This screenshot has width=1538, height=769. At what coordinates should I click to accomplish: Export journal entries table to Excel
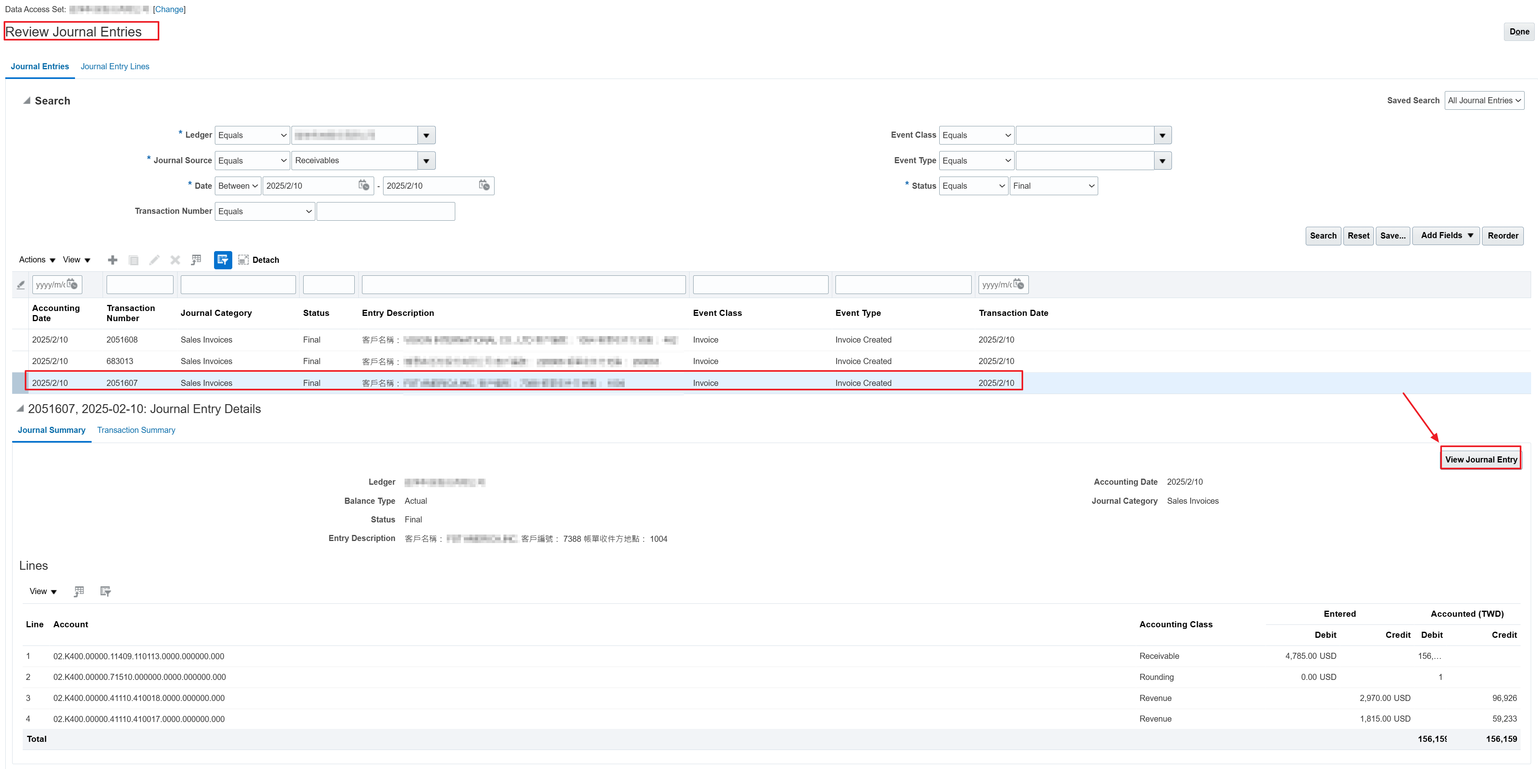tap(196, 260)
